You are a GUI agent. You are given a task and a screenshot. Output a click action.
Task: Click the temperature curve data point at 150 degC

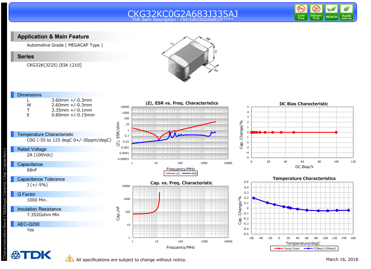[x=348, y=210]
